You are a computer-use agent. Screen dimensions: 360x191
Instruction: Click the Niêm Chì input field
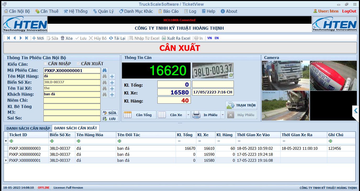[72, 100]
